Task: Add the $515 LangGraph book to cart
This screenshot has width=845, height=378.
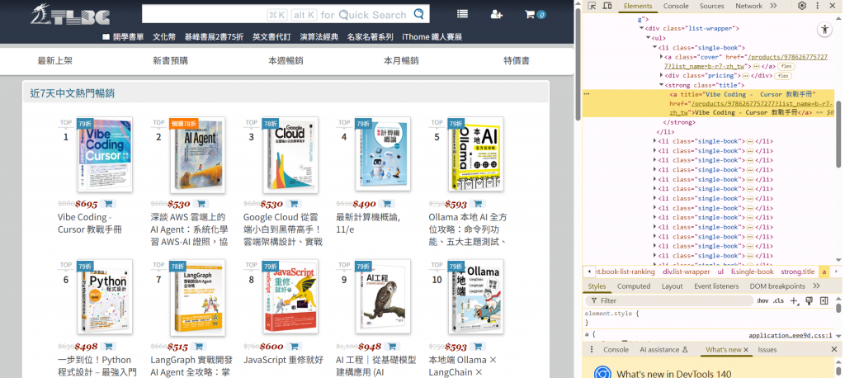Action: (198, 347)
